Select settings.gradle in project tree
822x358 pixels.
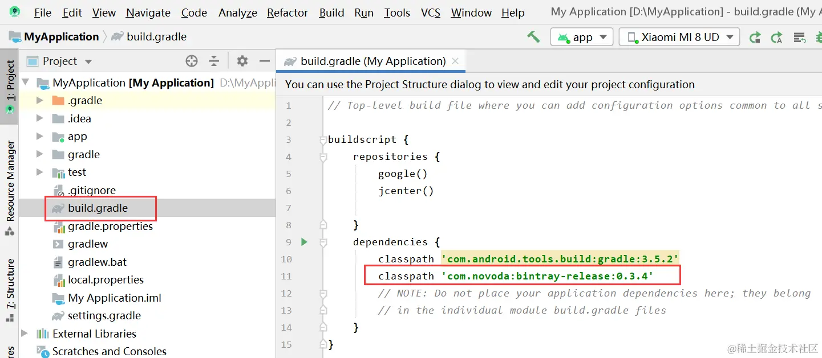104,315
